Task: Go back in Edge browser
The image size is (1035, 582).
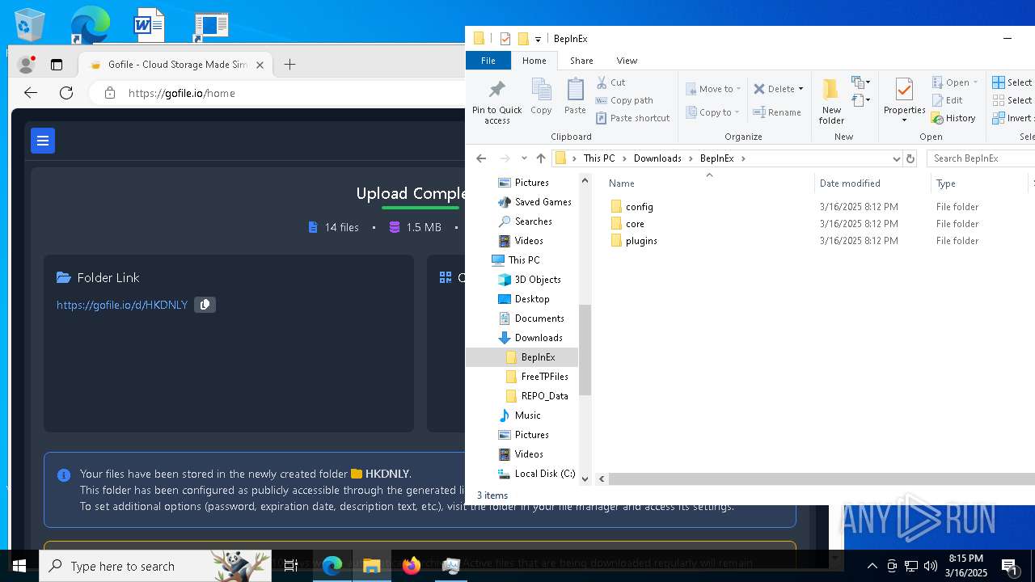Action: click(31, 93)
